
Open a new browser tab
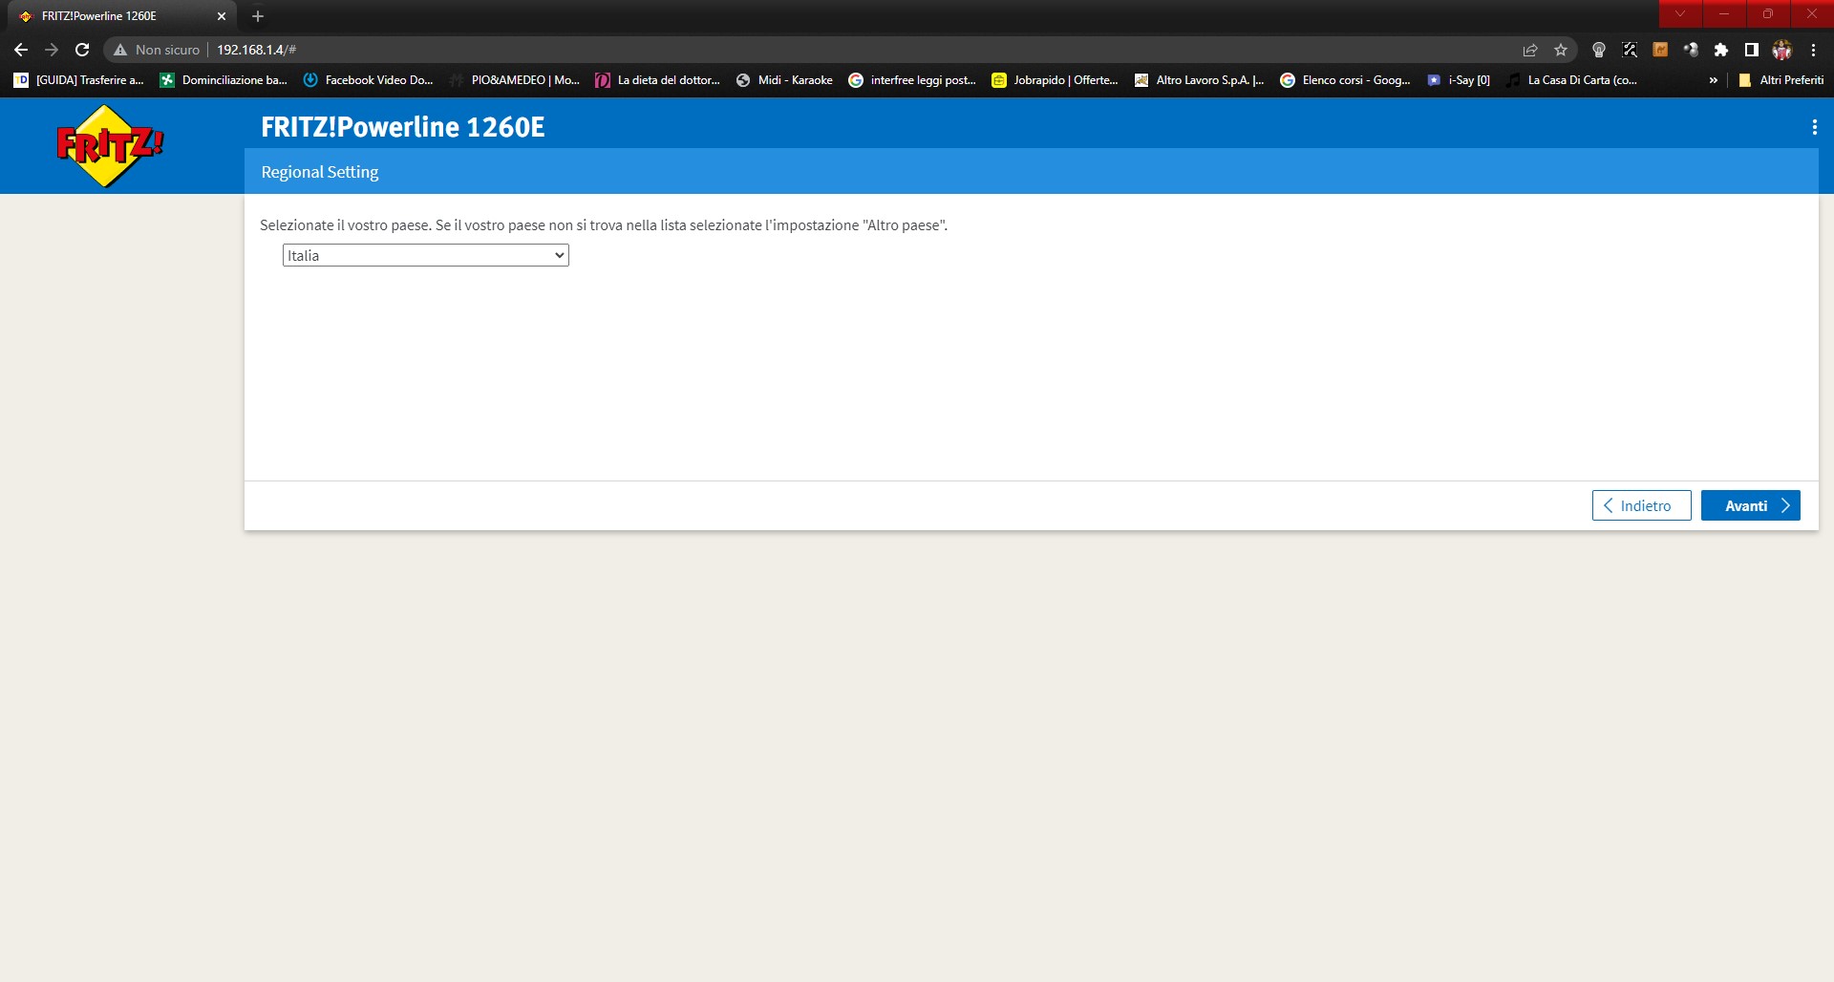pos(258,16)
